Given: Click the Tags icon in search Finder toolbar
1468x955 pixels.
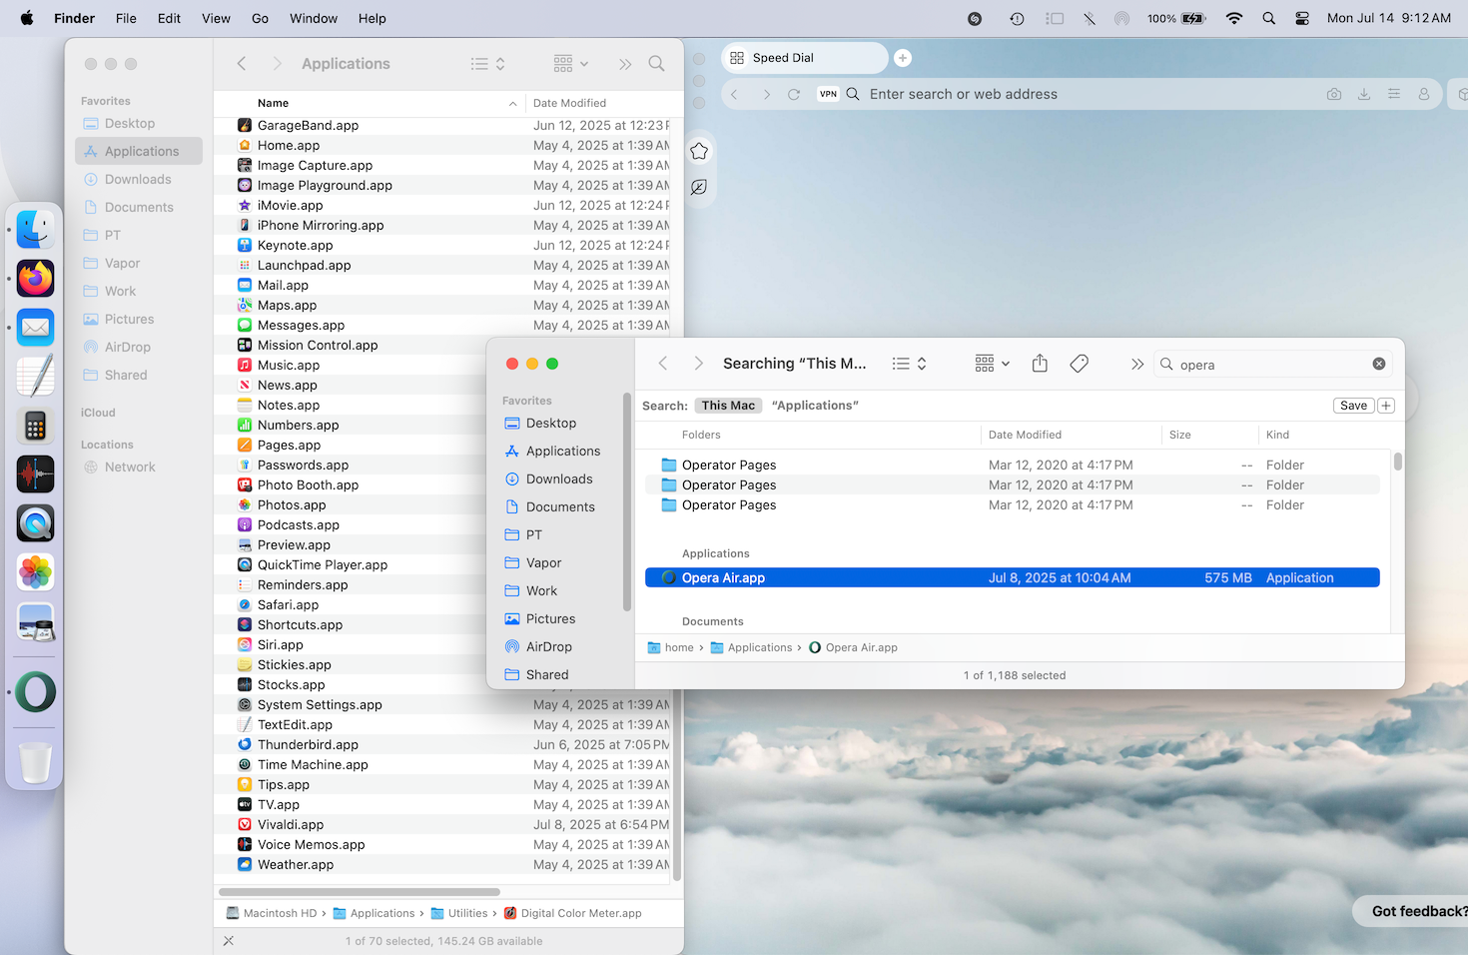Looking at the screenshot, I should [x=1080, y=364].
